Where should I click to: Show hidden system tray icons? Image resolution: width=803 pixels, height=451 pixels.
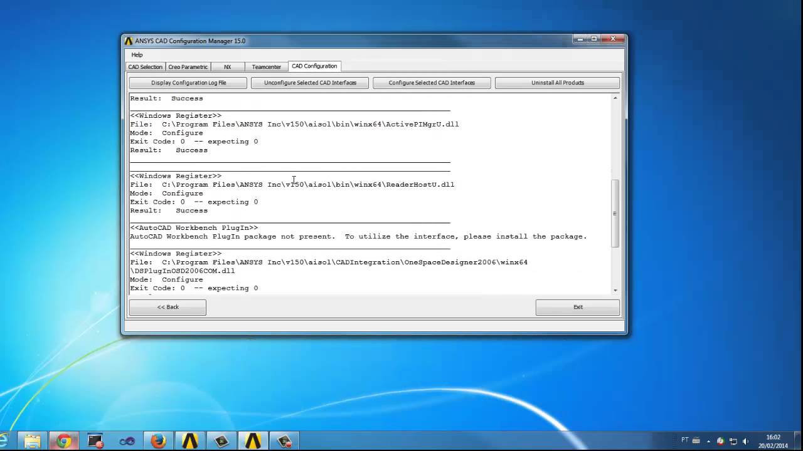710,441
